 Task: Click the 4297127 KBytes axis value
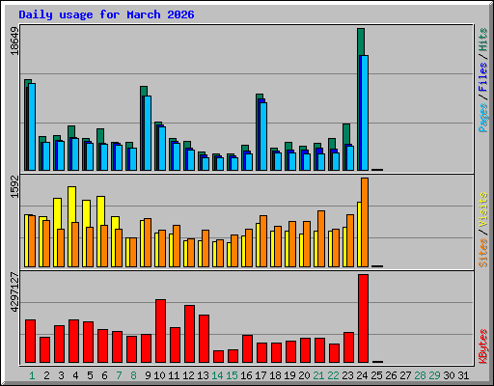pos(14,292)
